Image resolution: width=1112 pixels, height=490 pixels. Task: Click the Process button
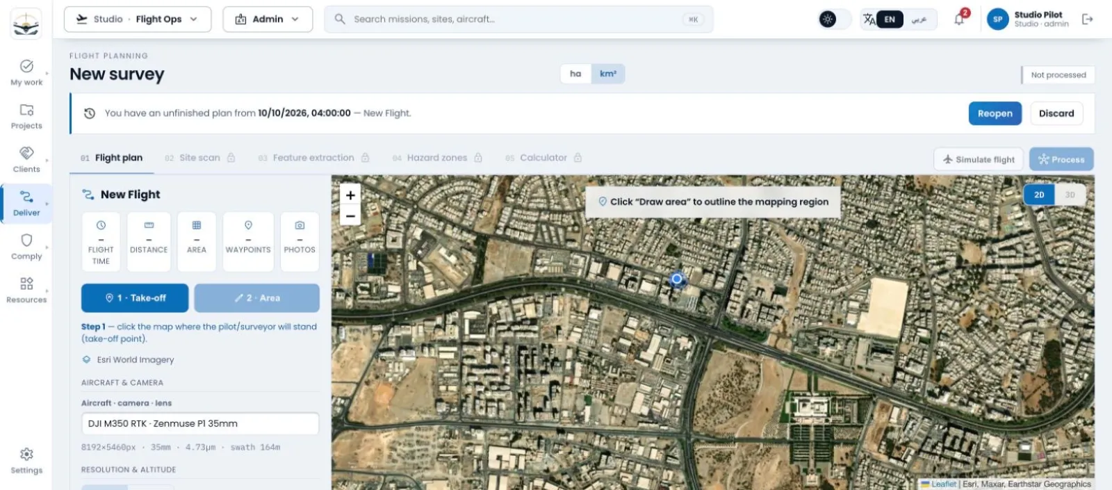click(x=1061, y=159)
